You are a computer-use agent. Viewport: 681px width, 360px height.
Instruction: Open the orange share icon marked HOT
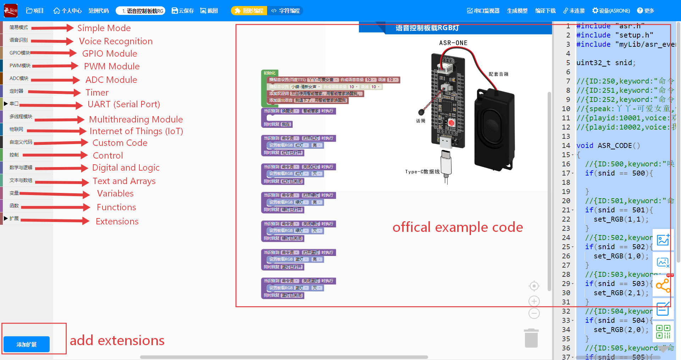(663, 286)
